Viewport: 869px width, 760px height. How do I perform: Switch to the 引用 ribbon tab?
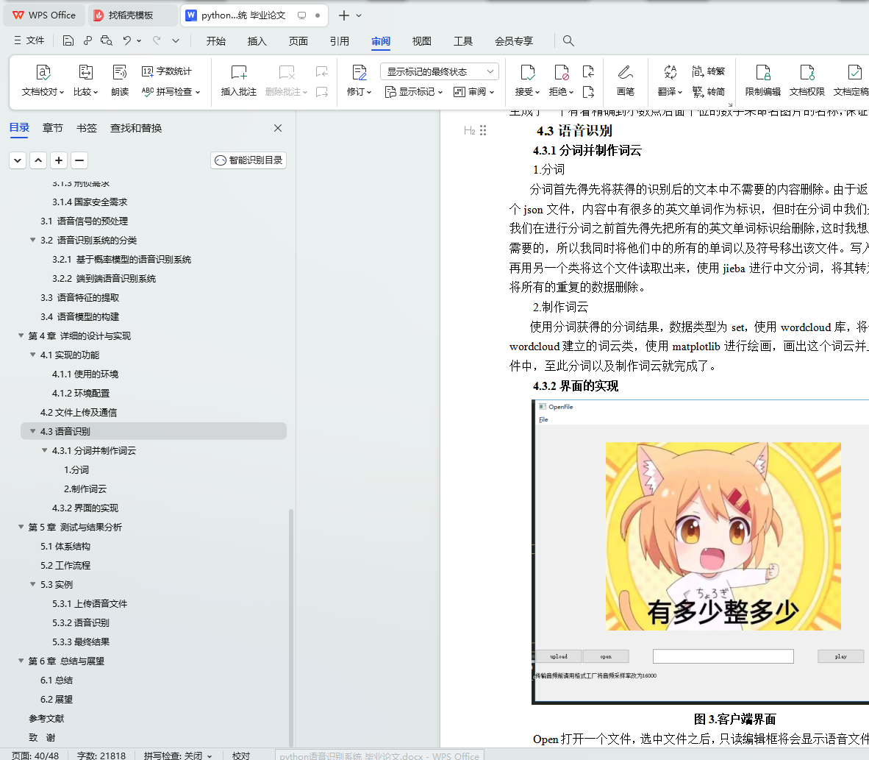click(339, 41)
